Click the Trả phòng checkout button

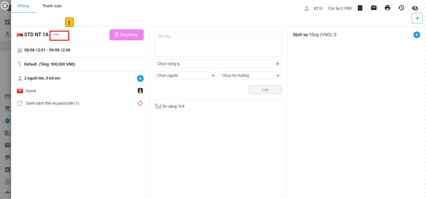point(127,35)
